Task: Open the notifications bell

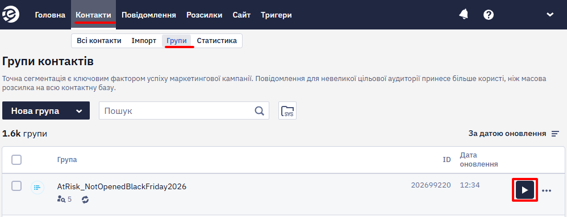Action: (x=463, y=14)
